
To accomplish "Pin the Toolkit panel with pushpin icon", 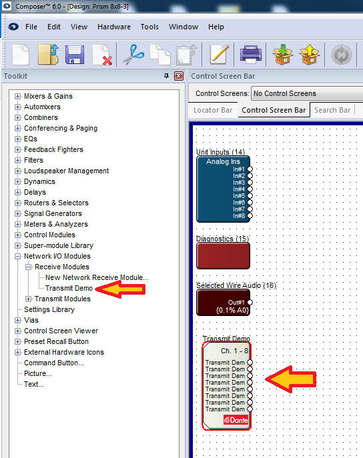I will 166,76.
